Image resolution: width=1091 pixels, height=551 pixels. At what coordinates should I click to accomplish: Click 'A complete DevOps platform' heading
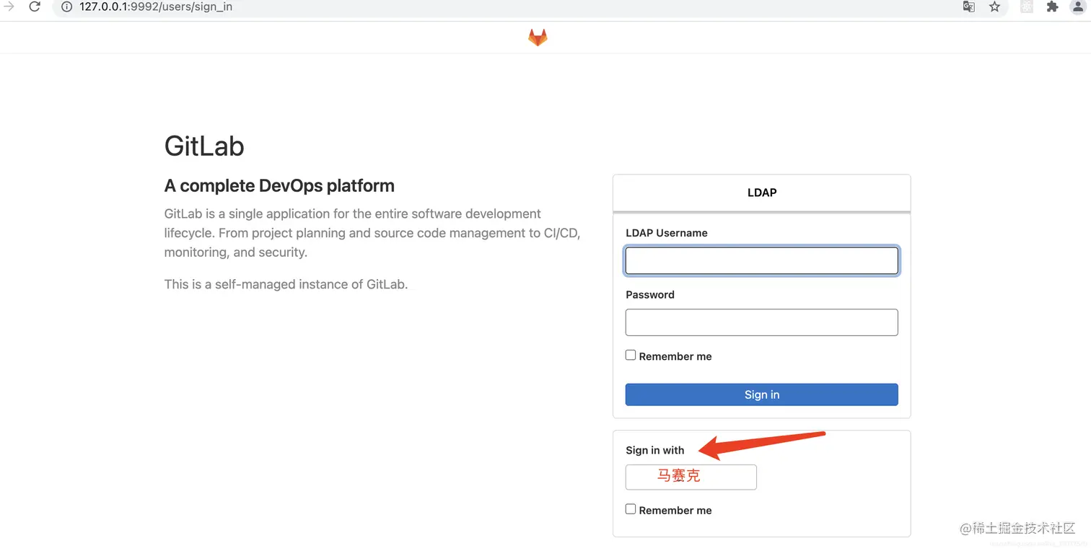point(279,185)
